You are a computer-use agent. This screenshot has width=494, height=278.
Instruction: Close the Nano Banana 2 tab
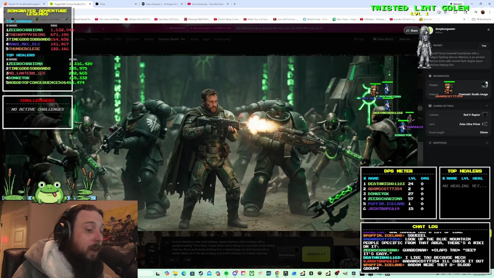point(182,4)
